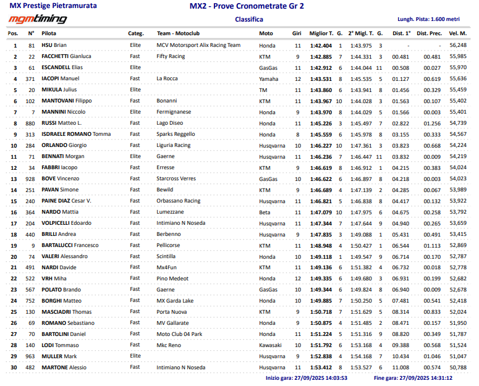Click team 'Pellicorse'
Screen dimensions: 479x386
(168, 245)
